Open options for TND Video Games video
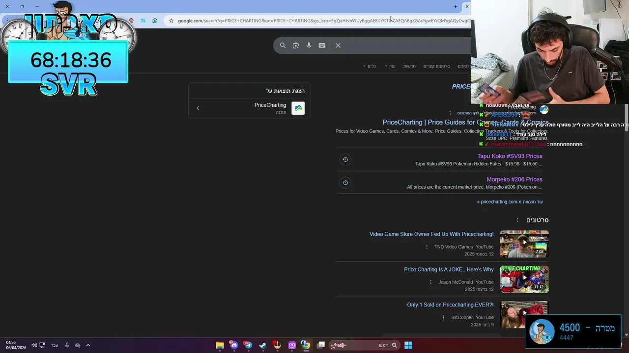This screenshot has width=629, height=353. coord(427,247)
